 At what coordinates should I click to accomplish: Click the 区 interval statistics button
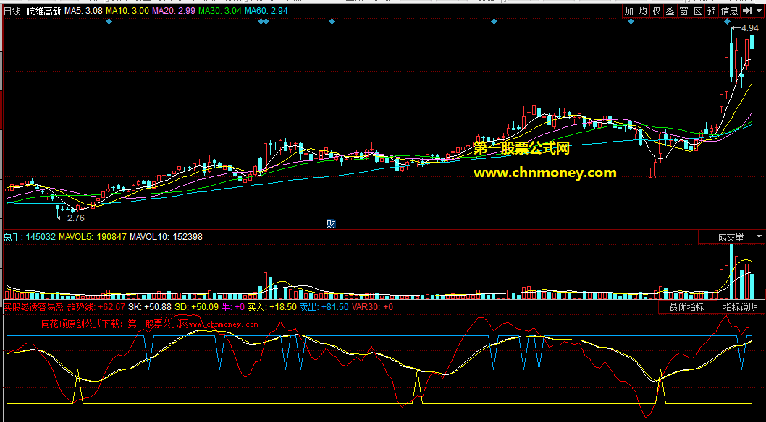[698, 11]
